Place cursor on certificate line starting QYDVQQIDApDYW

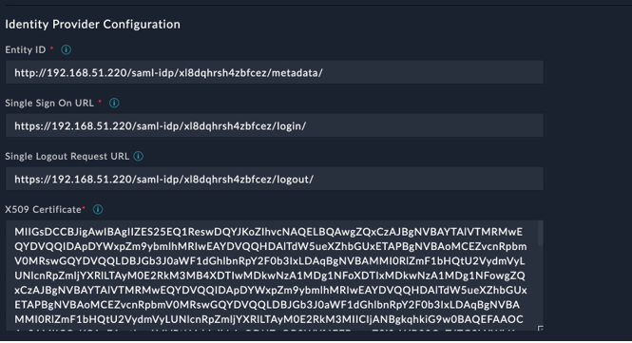pos(271,246)
